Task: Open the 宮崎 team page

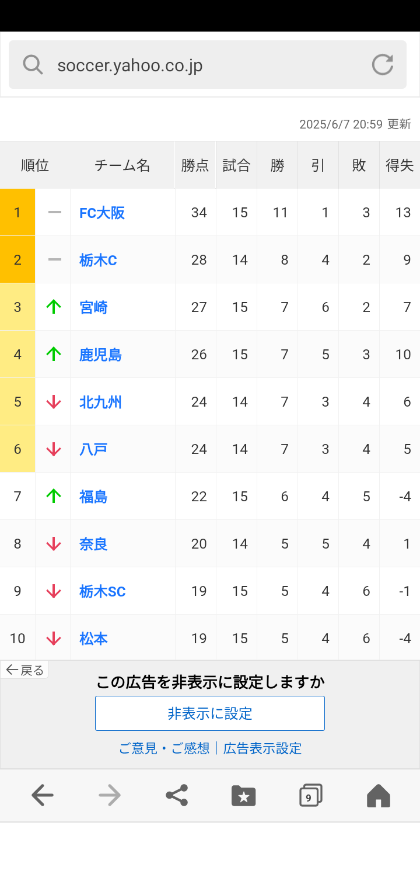Action: click(x=93, y=307)
